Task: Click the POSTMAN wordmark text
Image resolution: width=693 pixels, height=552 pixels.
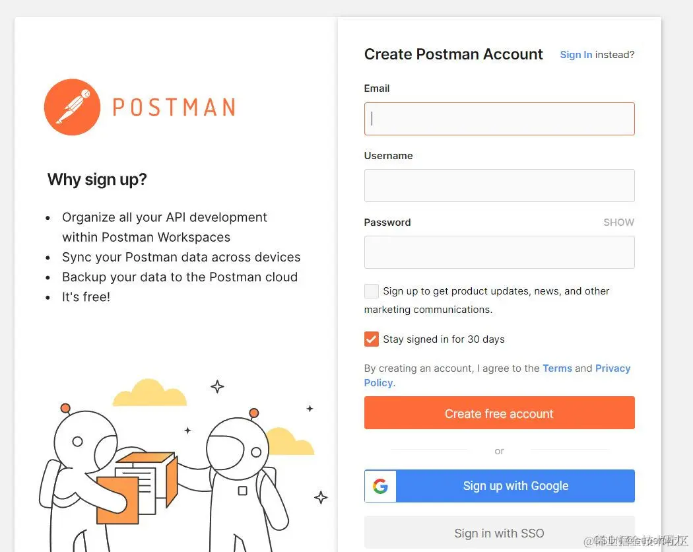Action: coord(174,108)
